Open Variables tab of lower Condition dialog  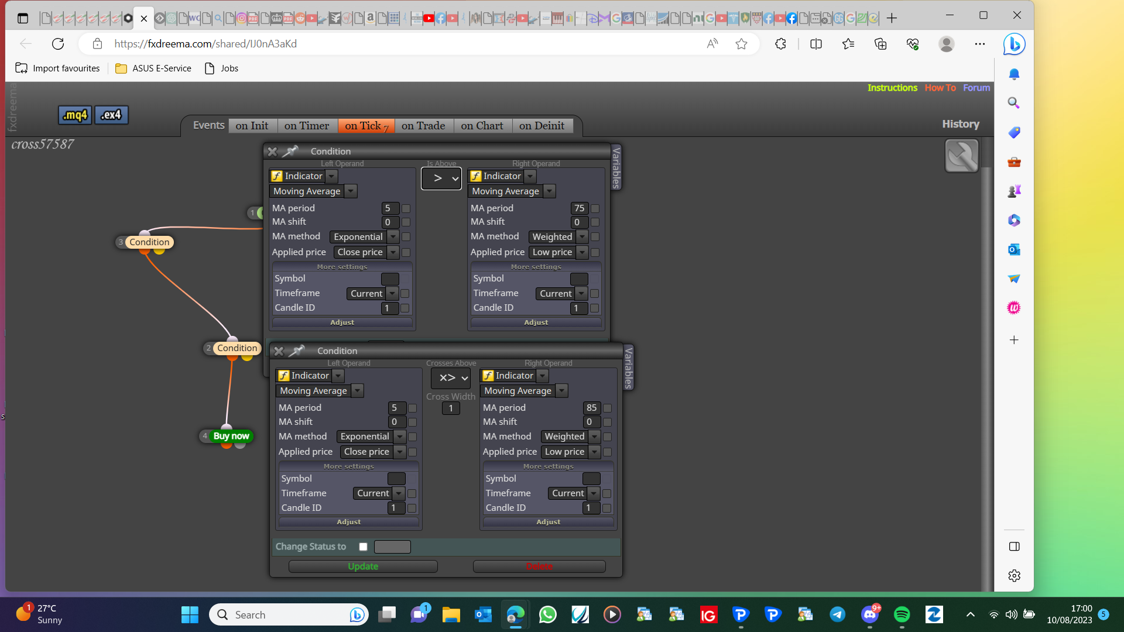(628, 367)
